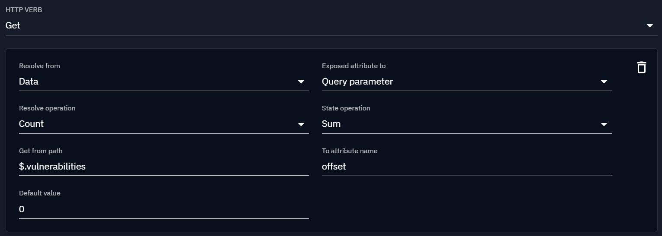Select the 'Get' value in HTTP Verb

click(x=13, y=25)
